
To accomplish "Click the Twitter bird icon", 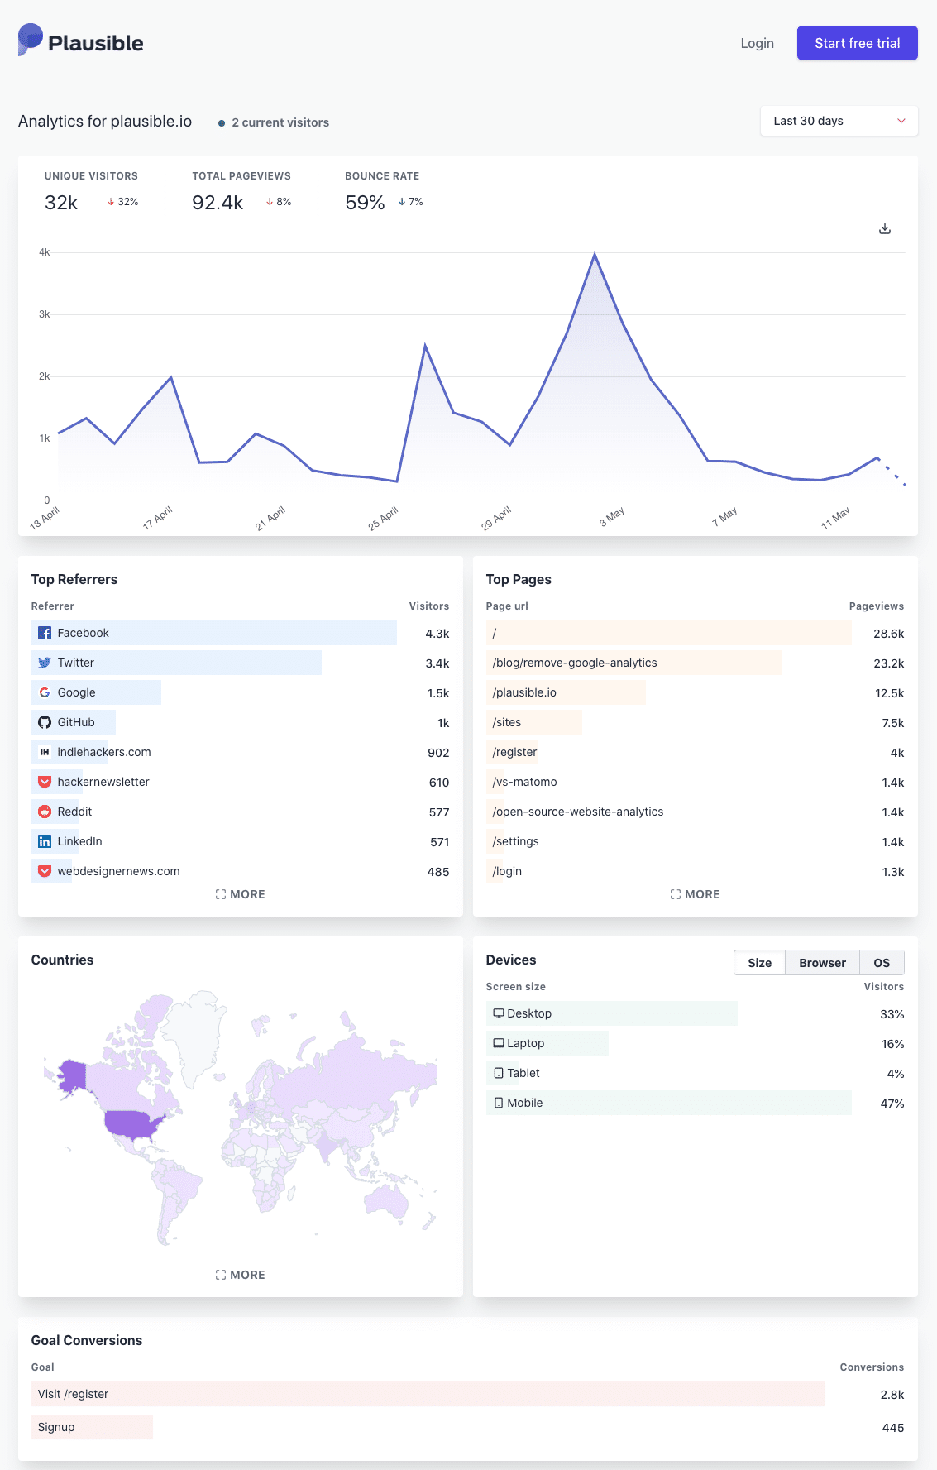I will click(45, 663).
